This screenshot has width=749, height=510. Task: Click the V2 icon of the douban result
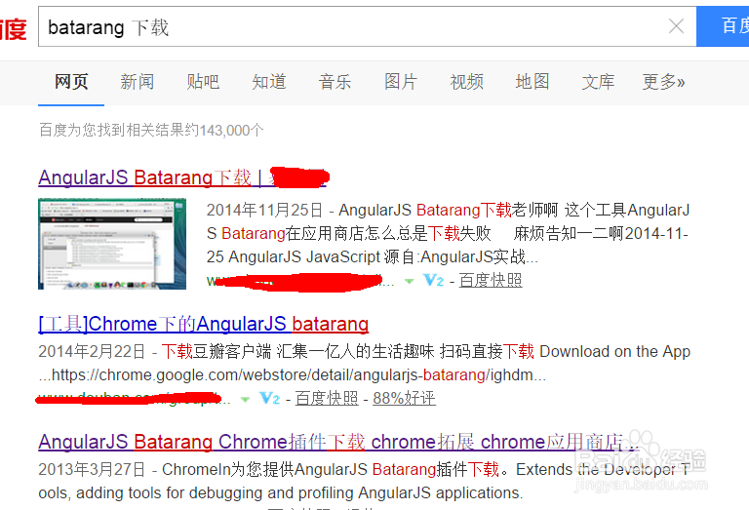click(x=269, y=398)
